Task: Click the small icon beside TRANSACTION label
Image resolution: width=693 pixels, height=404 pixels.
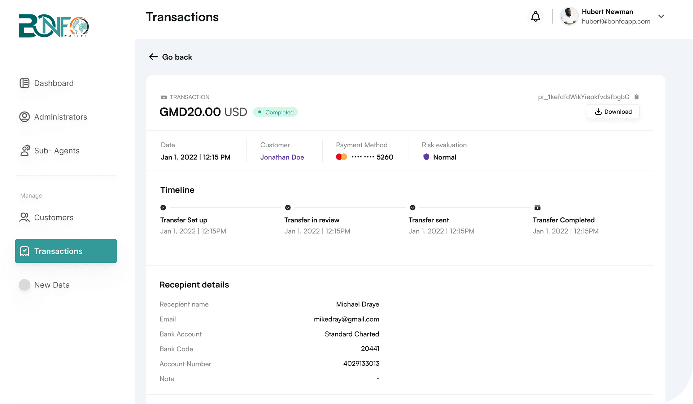Action: pos(164,97)
